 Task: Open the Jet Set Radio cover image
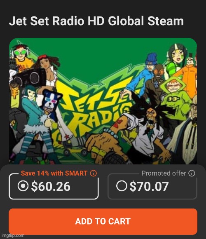click(x=103, y=101)
